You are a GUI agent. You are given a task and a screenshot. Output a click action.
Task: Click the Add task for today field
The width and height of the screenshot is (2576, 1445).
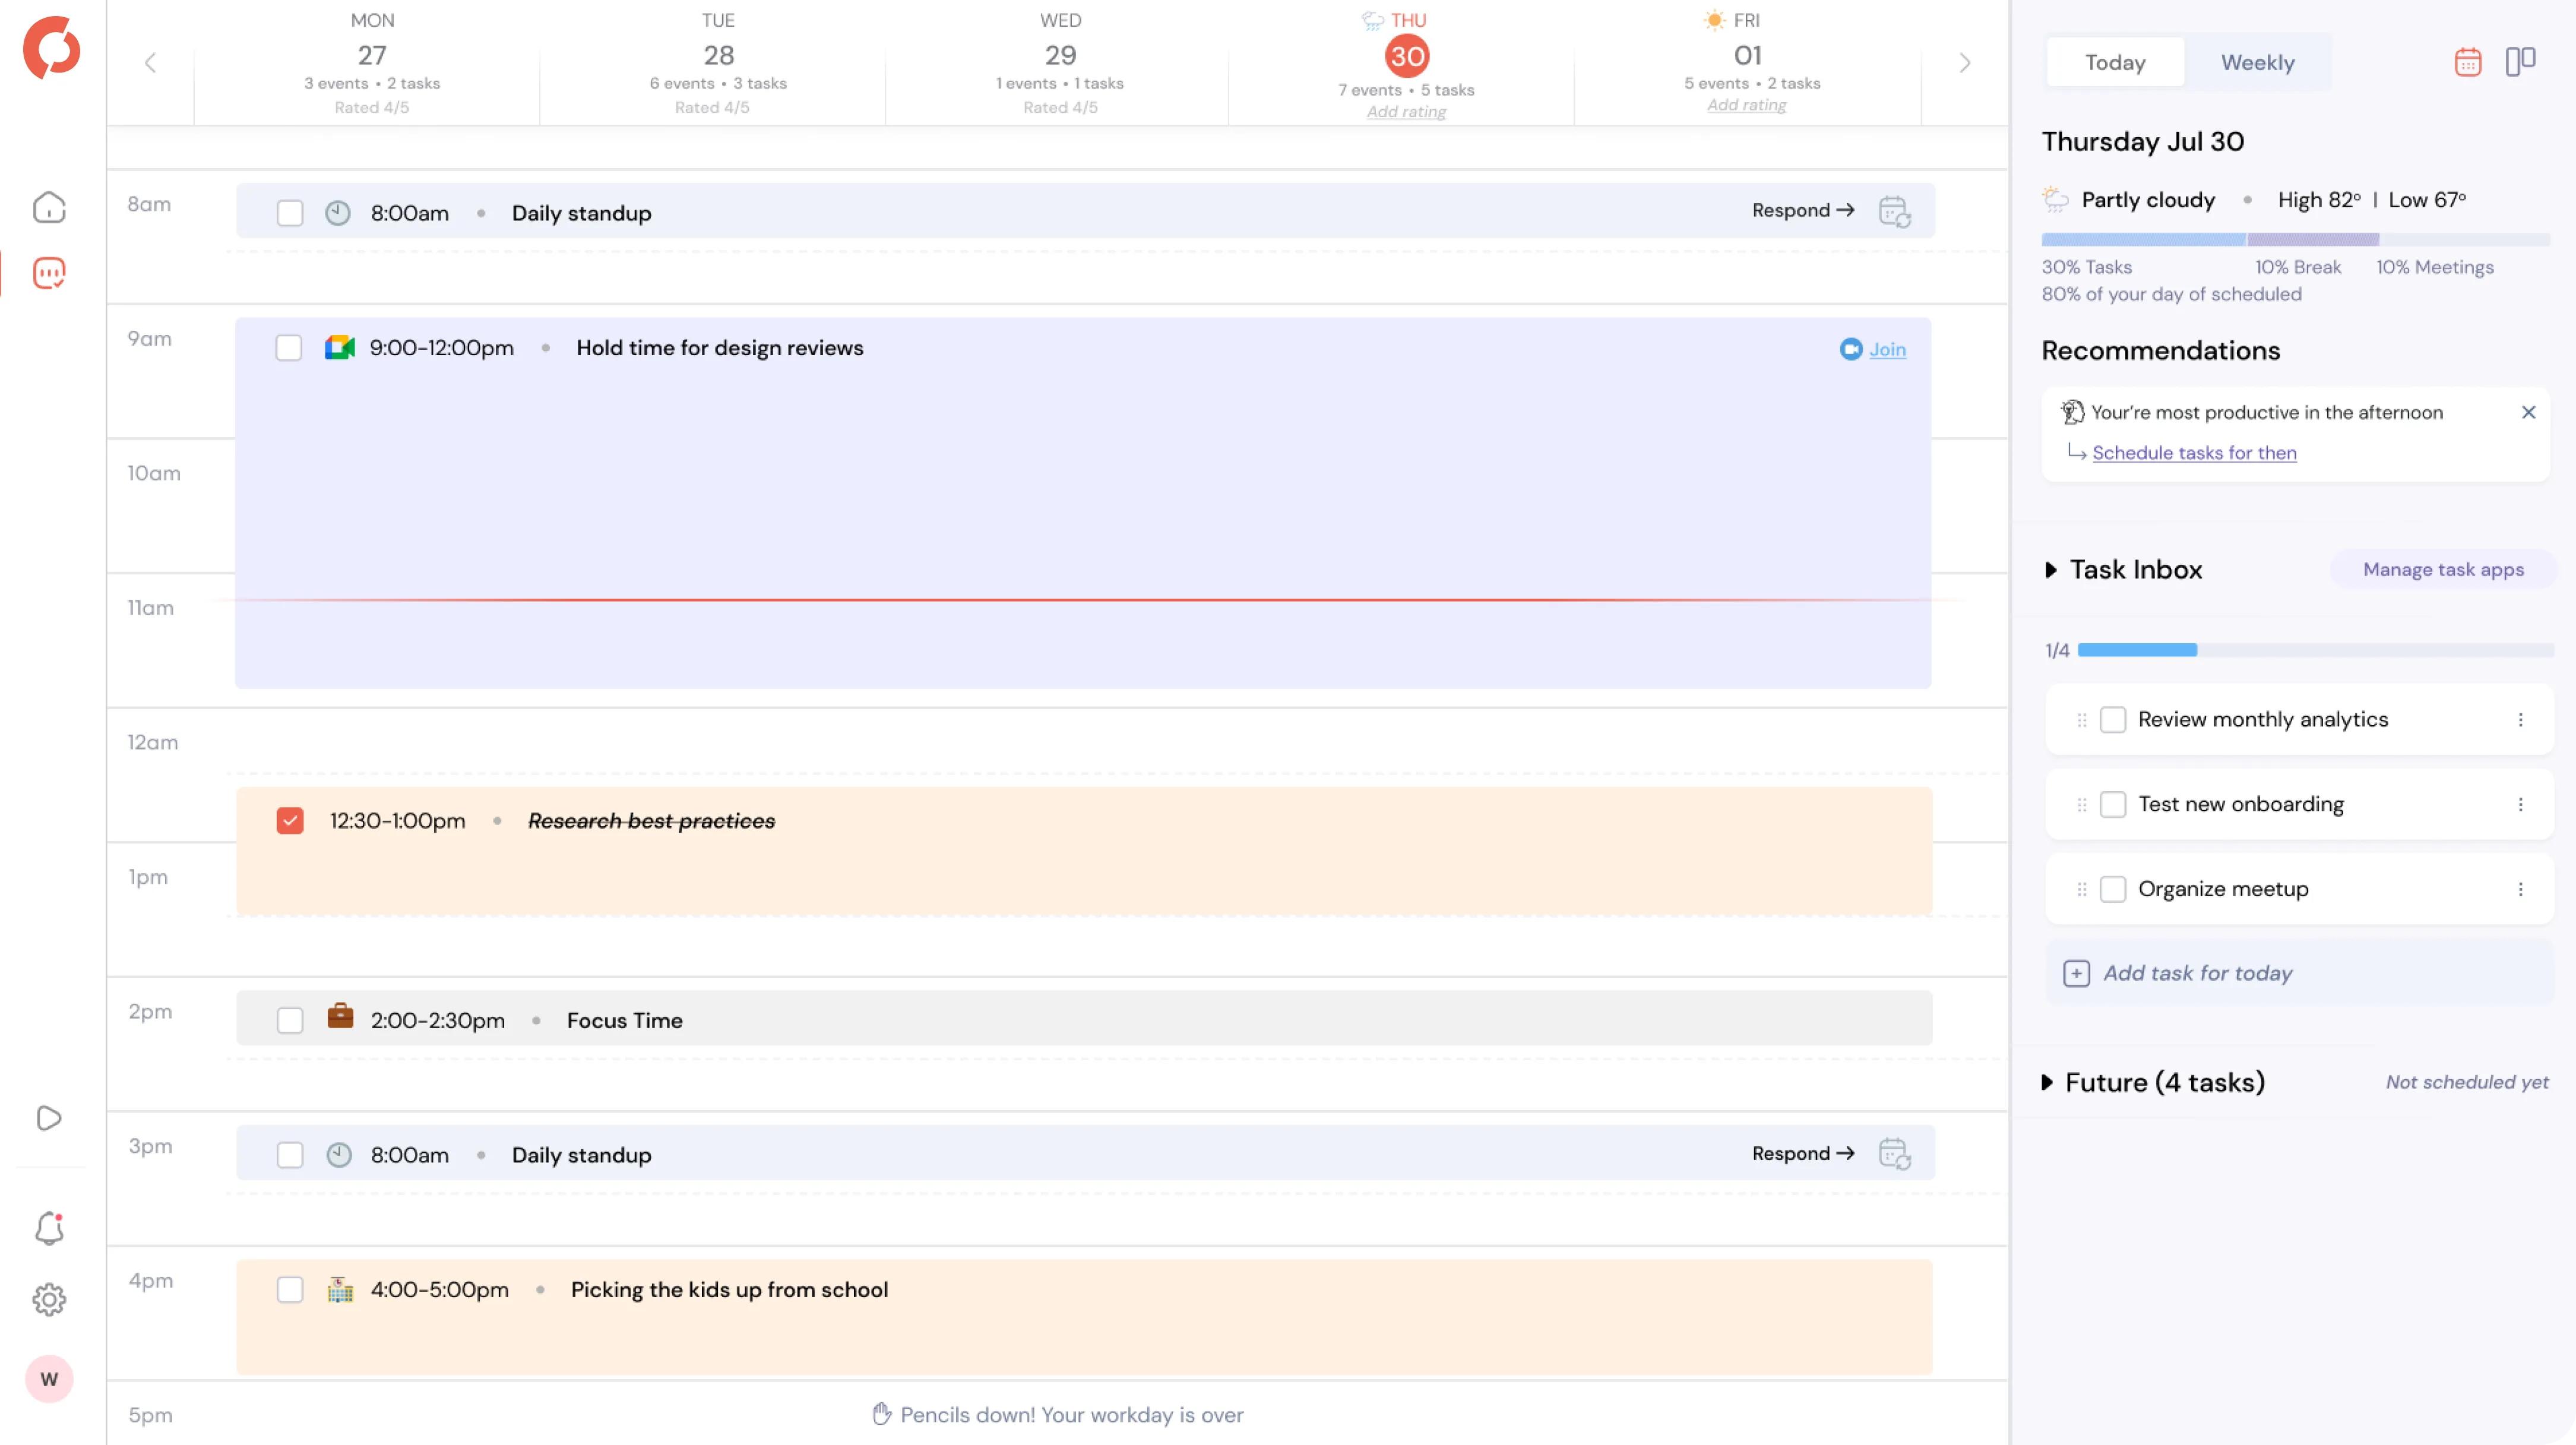point(2197,973)
